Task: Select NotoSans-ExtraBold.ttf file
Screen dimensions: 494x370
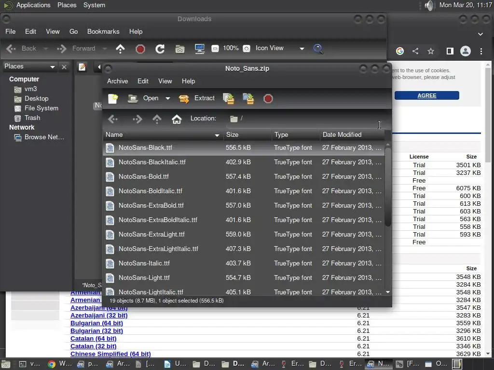Action: (x=244, y=206)
